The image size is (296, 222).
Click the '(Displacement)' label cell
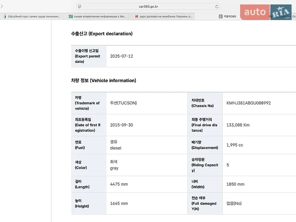click(x=205, y=145)
